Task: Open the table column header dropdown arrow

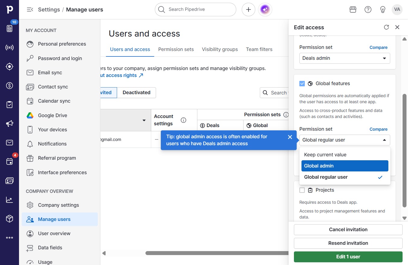Action: [x=144, y=120]
